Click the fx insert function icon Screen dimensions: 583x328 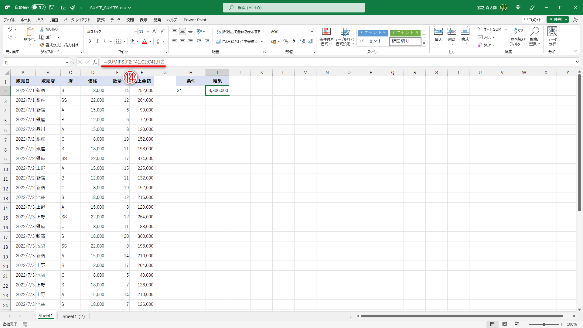click(x=95, y=62)
